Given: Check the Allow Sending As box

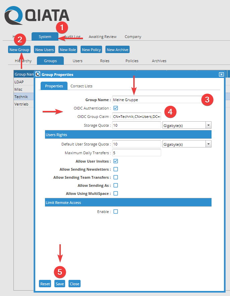Looking at the screenshot, I should pyautogui.click(x=116, y=185).
